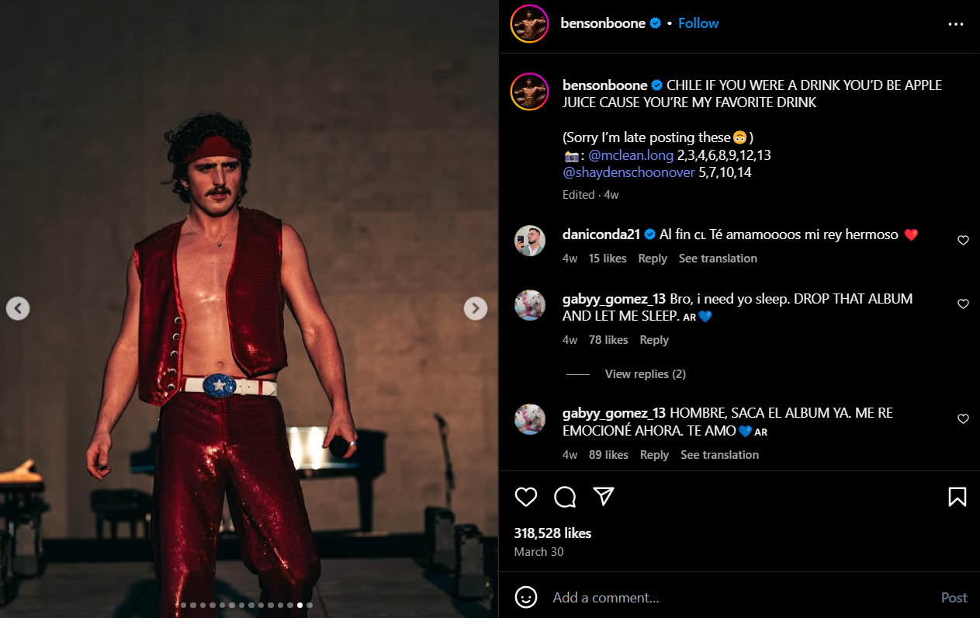
Task: Open the three-dot more options menu
Action: (955, 24)
